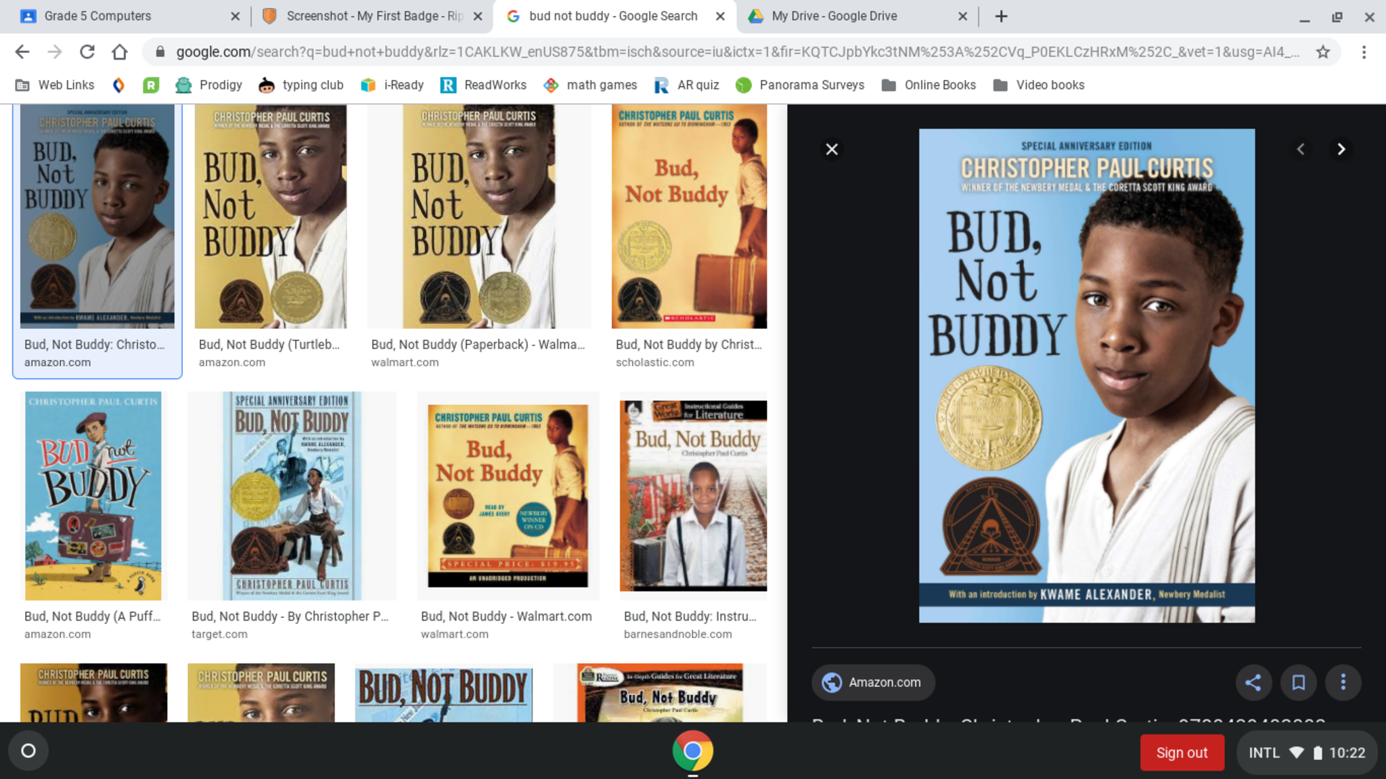Close the image preview panel

pos(832,149)
